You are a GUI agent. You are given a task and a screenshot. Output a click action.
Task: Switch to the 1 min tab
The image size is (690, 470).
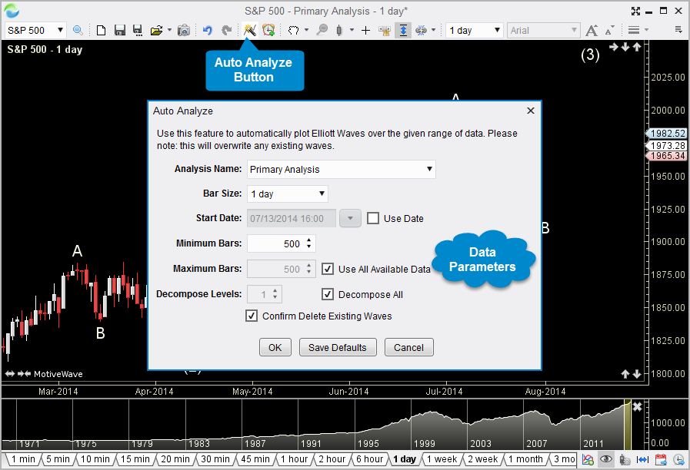23,459
